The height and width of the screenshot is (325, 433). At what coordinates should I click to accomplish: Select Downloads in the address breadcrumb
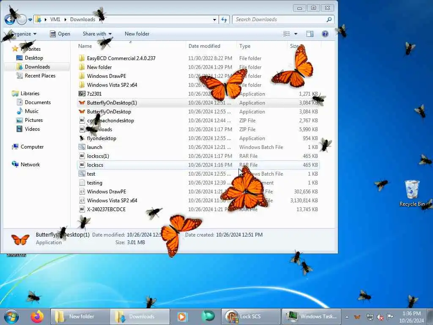(82, 19)
